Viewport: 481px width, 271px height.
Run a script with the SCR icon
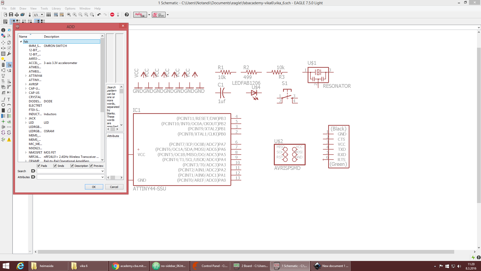[x=56, y=15]
